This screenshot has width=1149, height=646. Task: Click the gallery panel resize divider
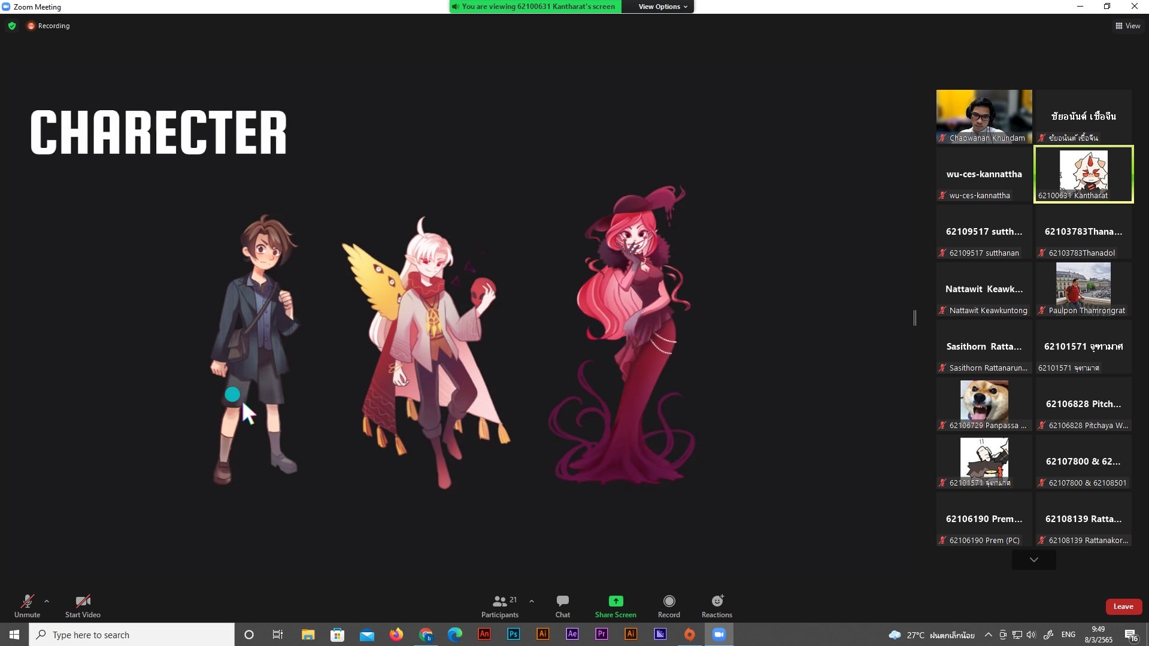tap(914, 318)
